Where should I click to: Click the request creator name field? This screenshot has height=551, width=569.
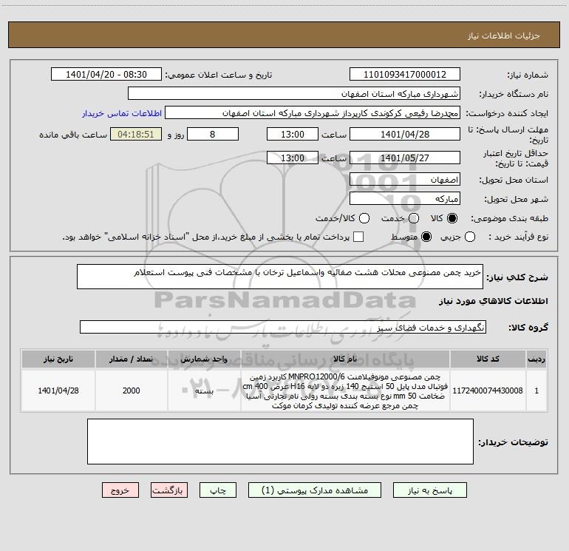313,113
